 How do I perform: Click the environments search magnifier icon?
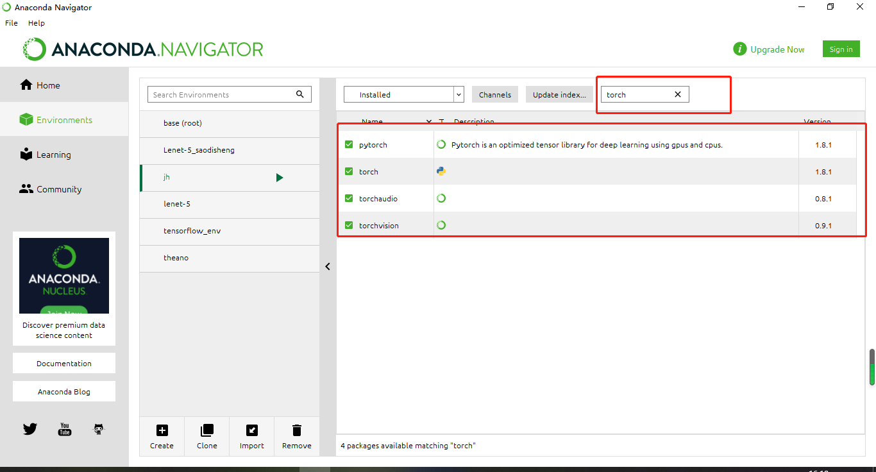[x=300, y=94]
